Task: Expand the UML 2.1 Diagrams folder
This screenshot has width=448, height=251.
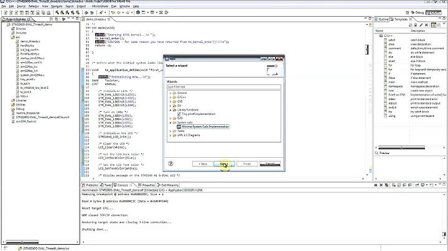Action: (170, 135)
